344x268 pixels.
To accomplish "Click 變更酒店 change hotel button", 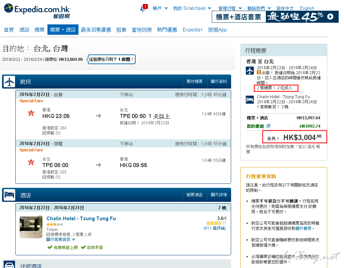I will (194, 195).
